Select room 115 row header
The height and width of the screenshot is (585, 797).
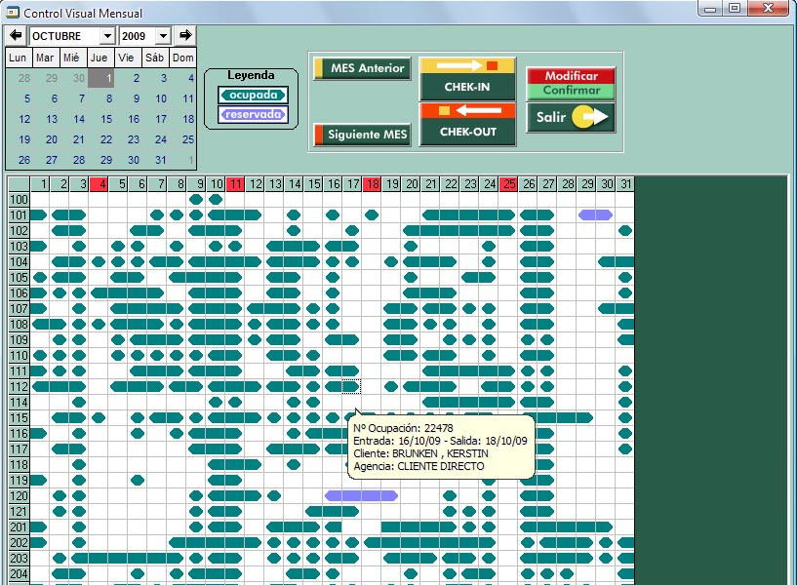click(19, 418)
